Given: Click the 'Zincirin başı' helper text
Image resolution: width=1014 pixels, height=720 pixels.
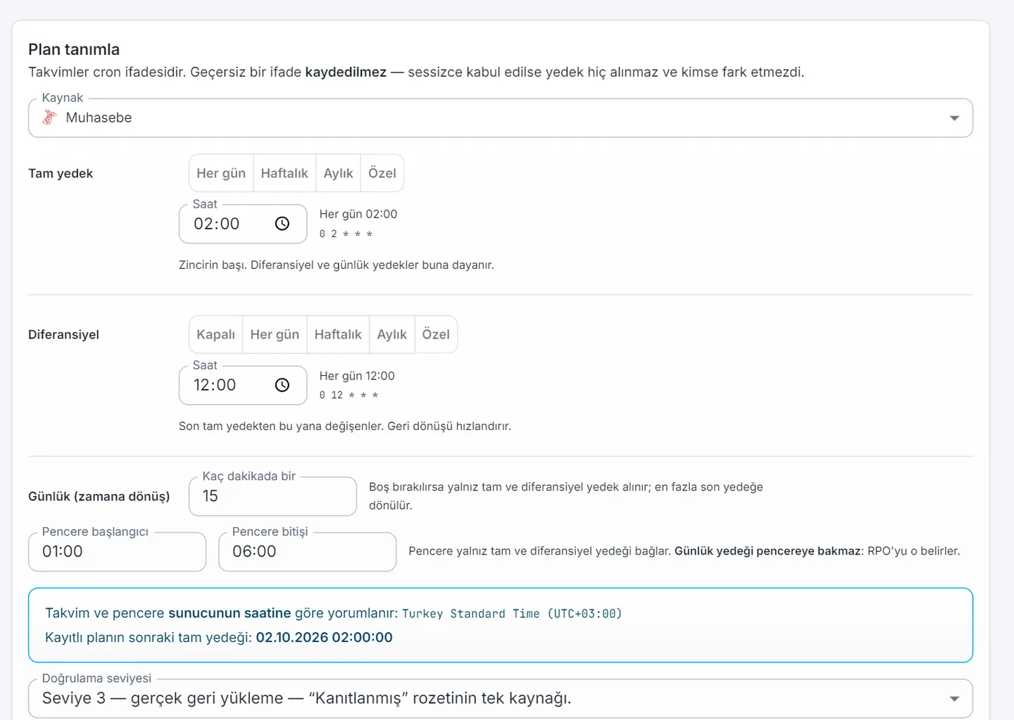Looking at the screenshot, I should pos(337,265).
